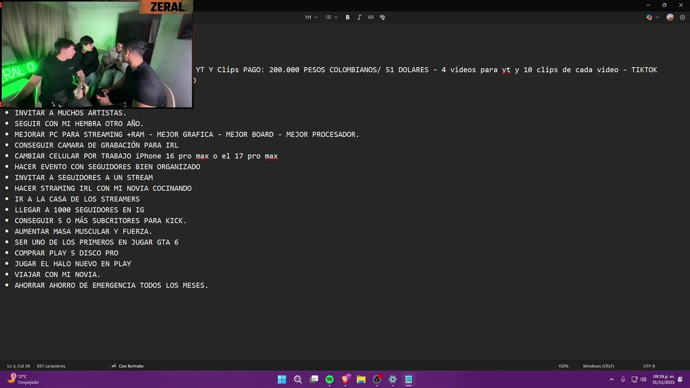Change the Windows (CRLF) line ending
Image resolution: width=690 pixels, height=388 pixels.
(598, 366)
